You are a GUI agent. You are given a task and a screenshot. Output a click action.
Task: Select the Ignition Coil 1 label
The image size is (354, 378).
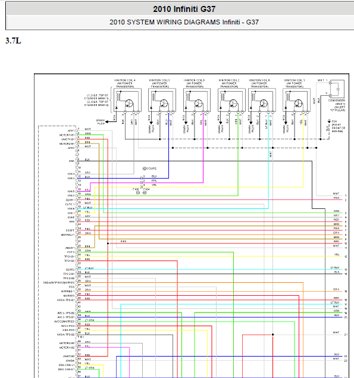(295, 83)
